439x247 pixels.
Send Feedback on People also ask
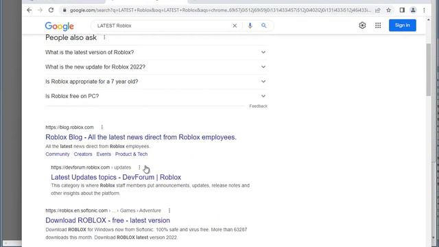[258, 106]
